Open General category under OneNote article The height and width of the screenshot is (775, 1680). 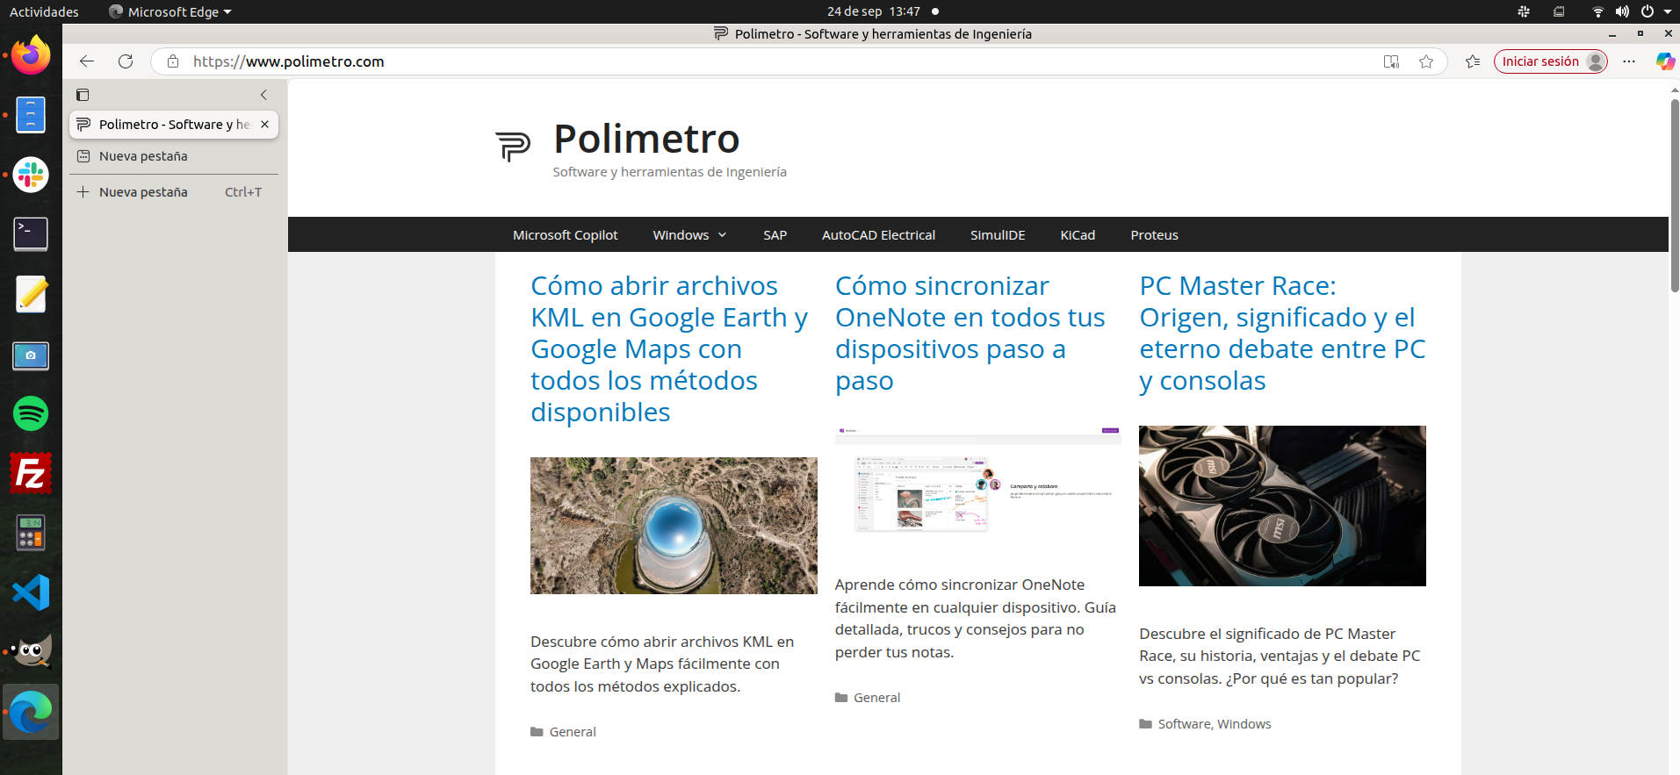click(x=876, y=698)
